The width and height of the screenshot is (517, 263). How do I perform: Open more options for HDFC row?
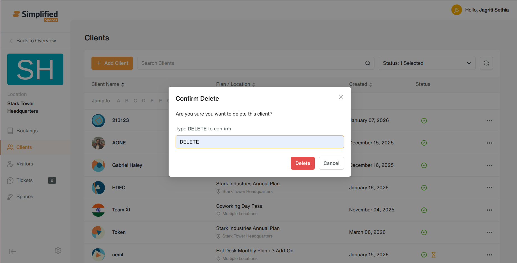pos(489,188)
